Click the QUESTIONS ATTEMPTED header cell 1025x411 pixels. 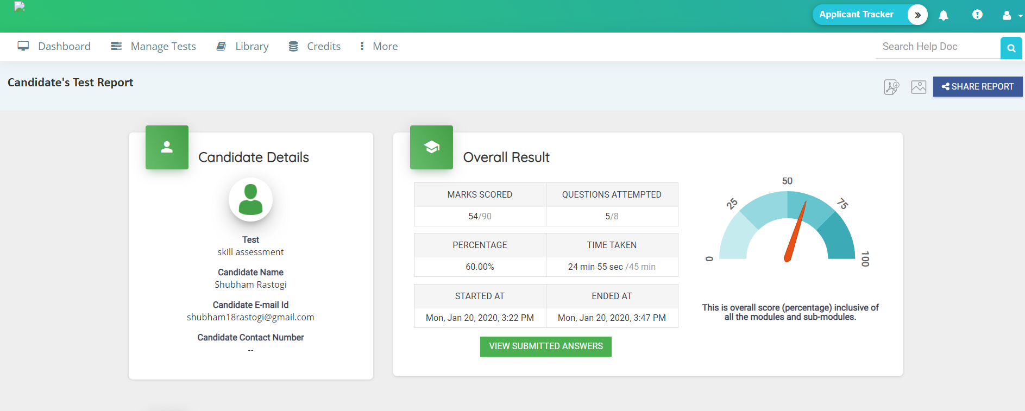click(x=612, y=194)
